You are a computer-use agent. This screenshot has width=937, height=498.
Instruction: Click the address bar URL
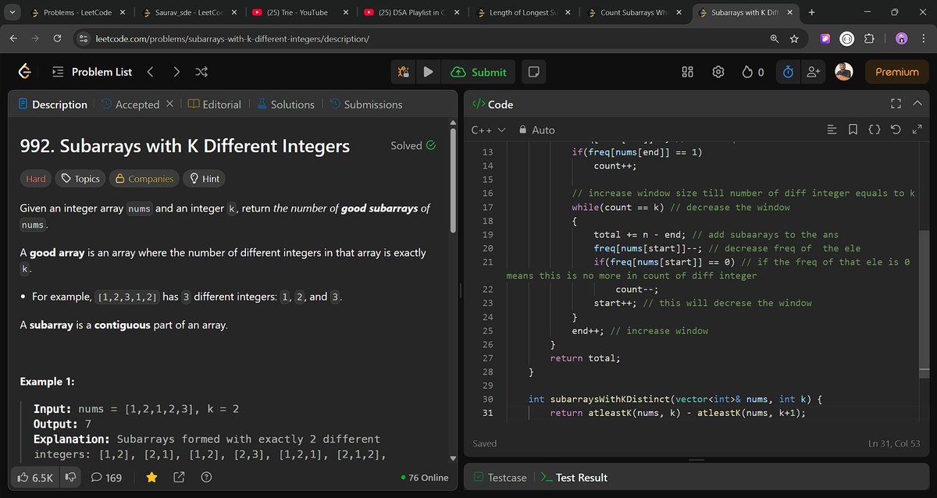click(232, 39)
